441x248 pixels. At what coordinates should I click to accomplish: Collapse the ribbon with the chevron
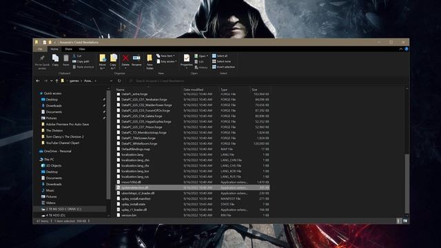pyautogui.click(x=401, y=49)
